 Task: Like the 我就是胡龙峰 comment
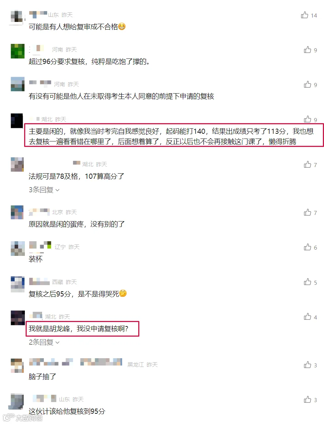[x=307, y=317]
